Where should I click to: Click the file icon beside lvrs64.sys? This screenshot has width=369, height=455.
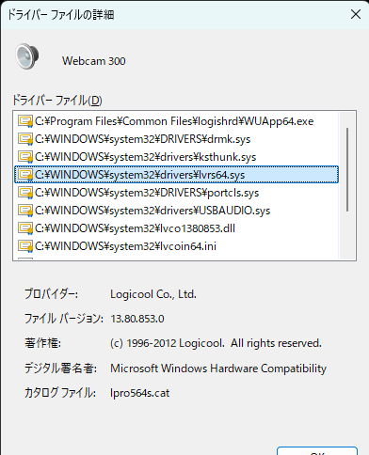pyautogui.click(x=25, y=175)
